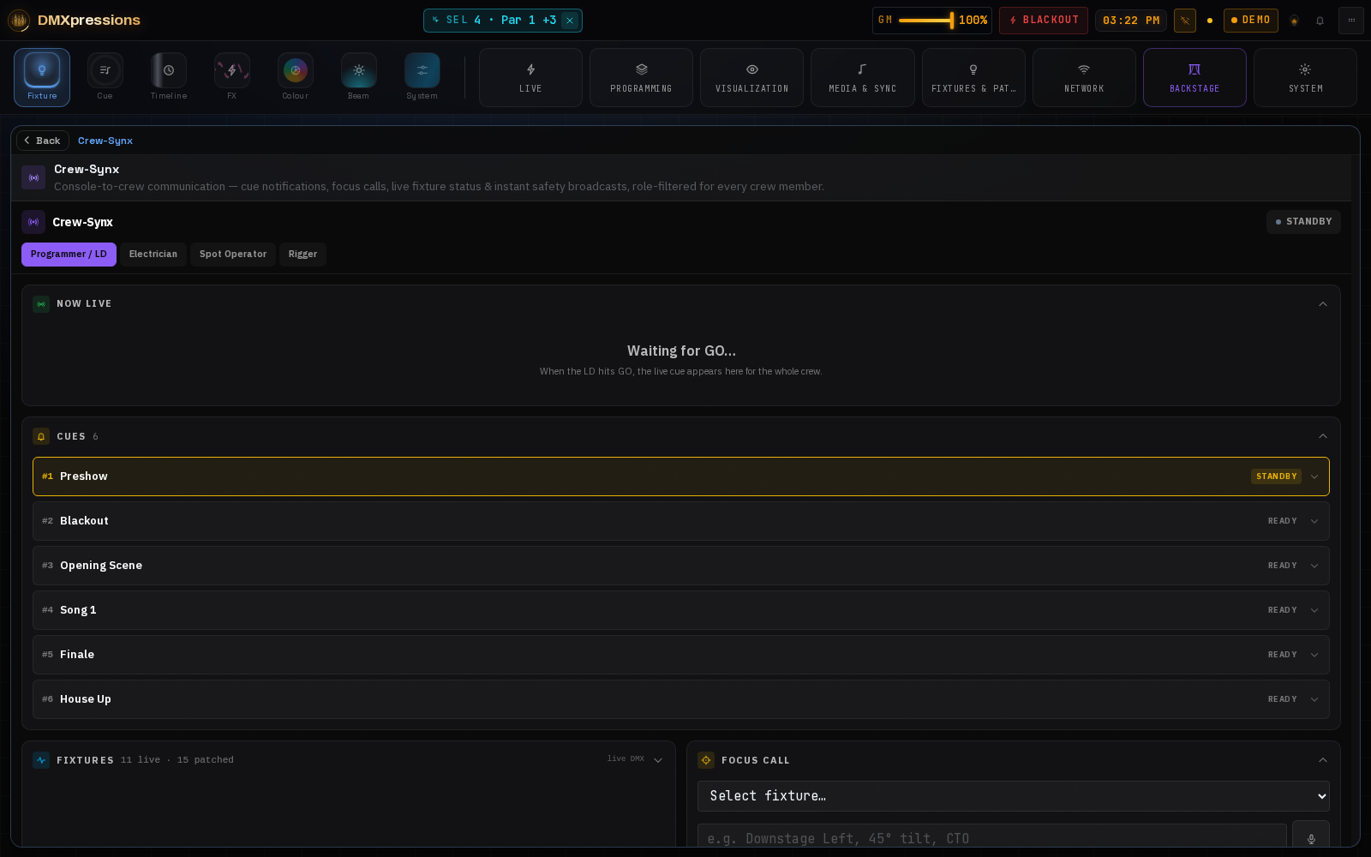1371x857 pixels.
Task: Click the Crew-Synx breadcrumb link
Action: coord(105,141)
